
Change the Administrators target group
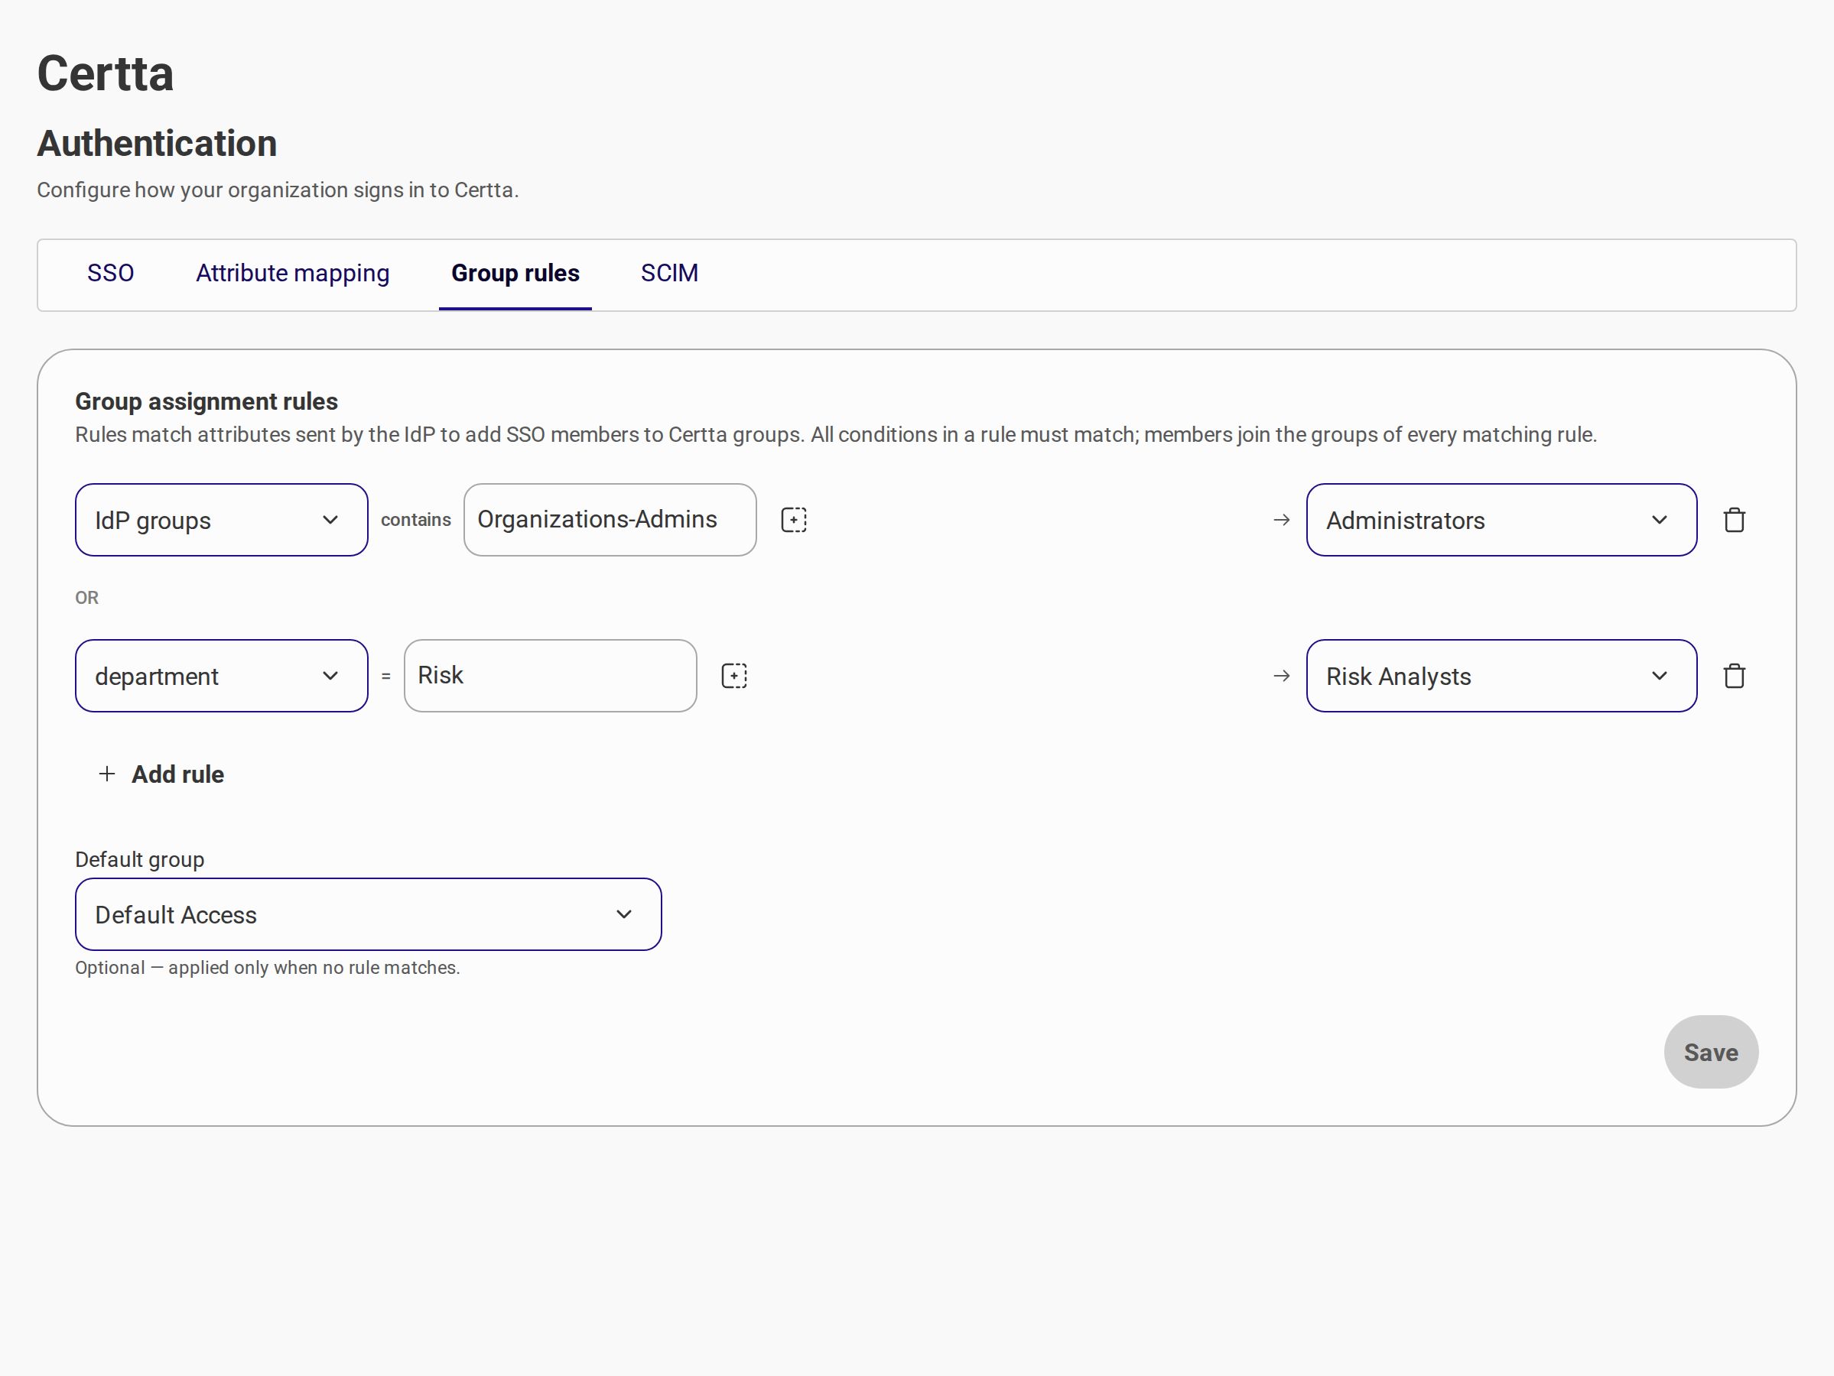1501,520
